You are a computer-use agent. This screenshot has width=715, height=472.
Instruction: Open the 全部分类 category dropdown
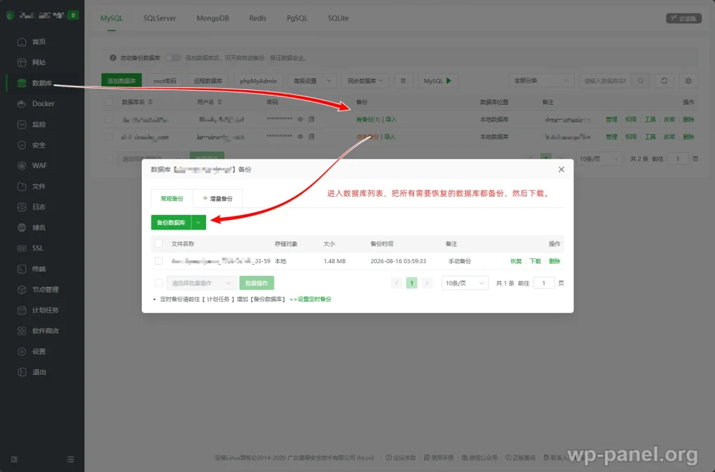(x=541, y=81)
